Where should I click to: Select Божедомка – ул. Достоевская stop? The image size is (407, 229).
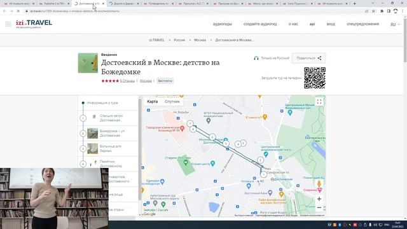[108, 133]
